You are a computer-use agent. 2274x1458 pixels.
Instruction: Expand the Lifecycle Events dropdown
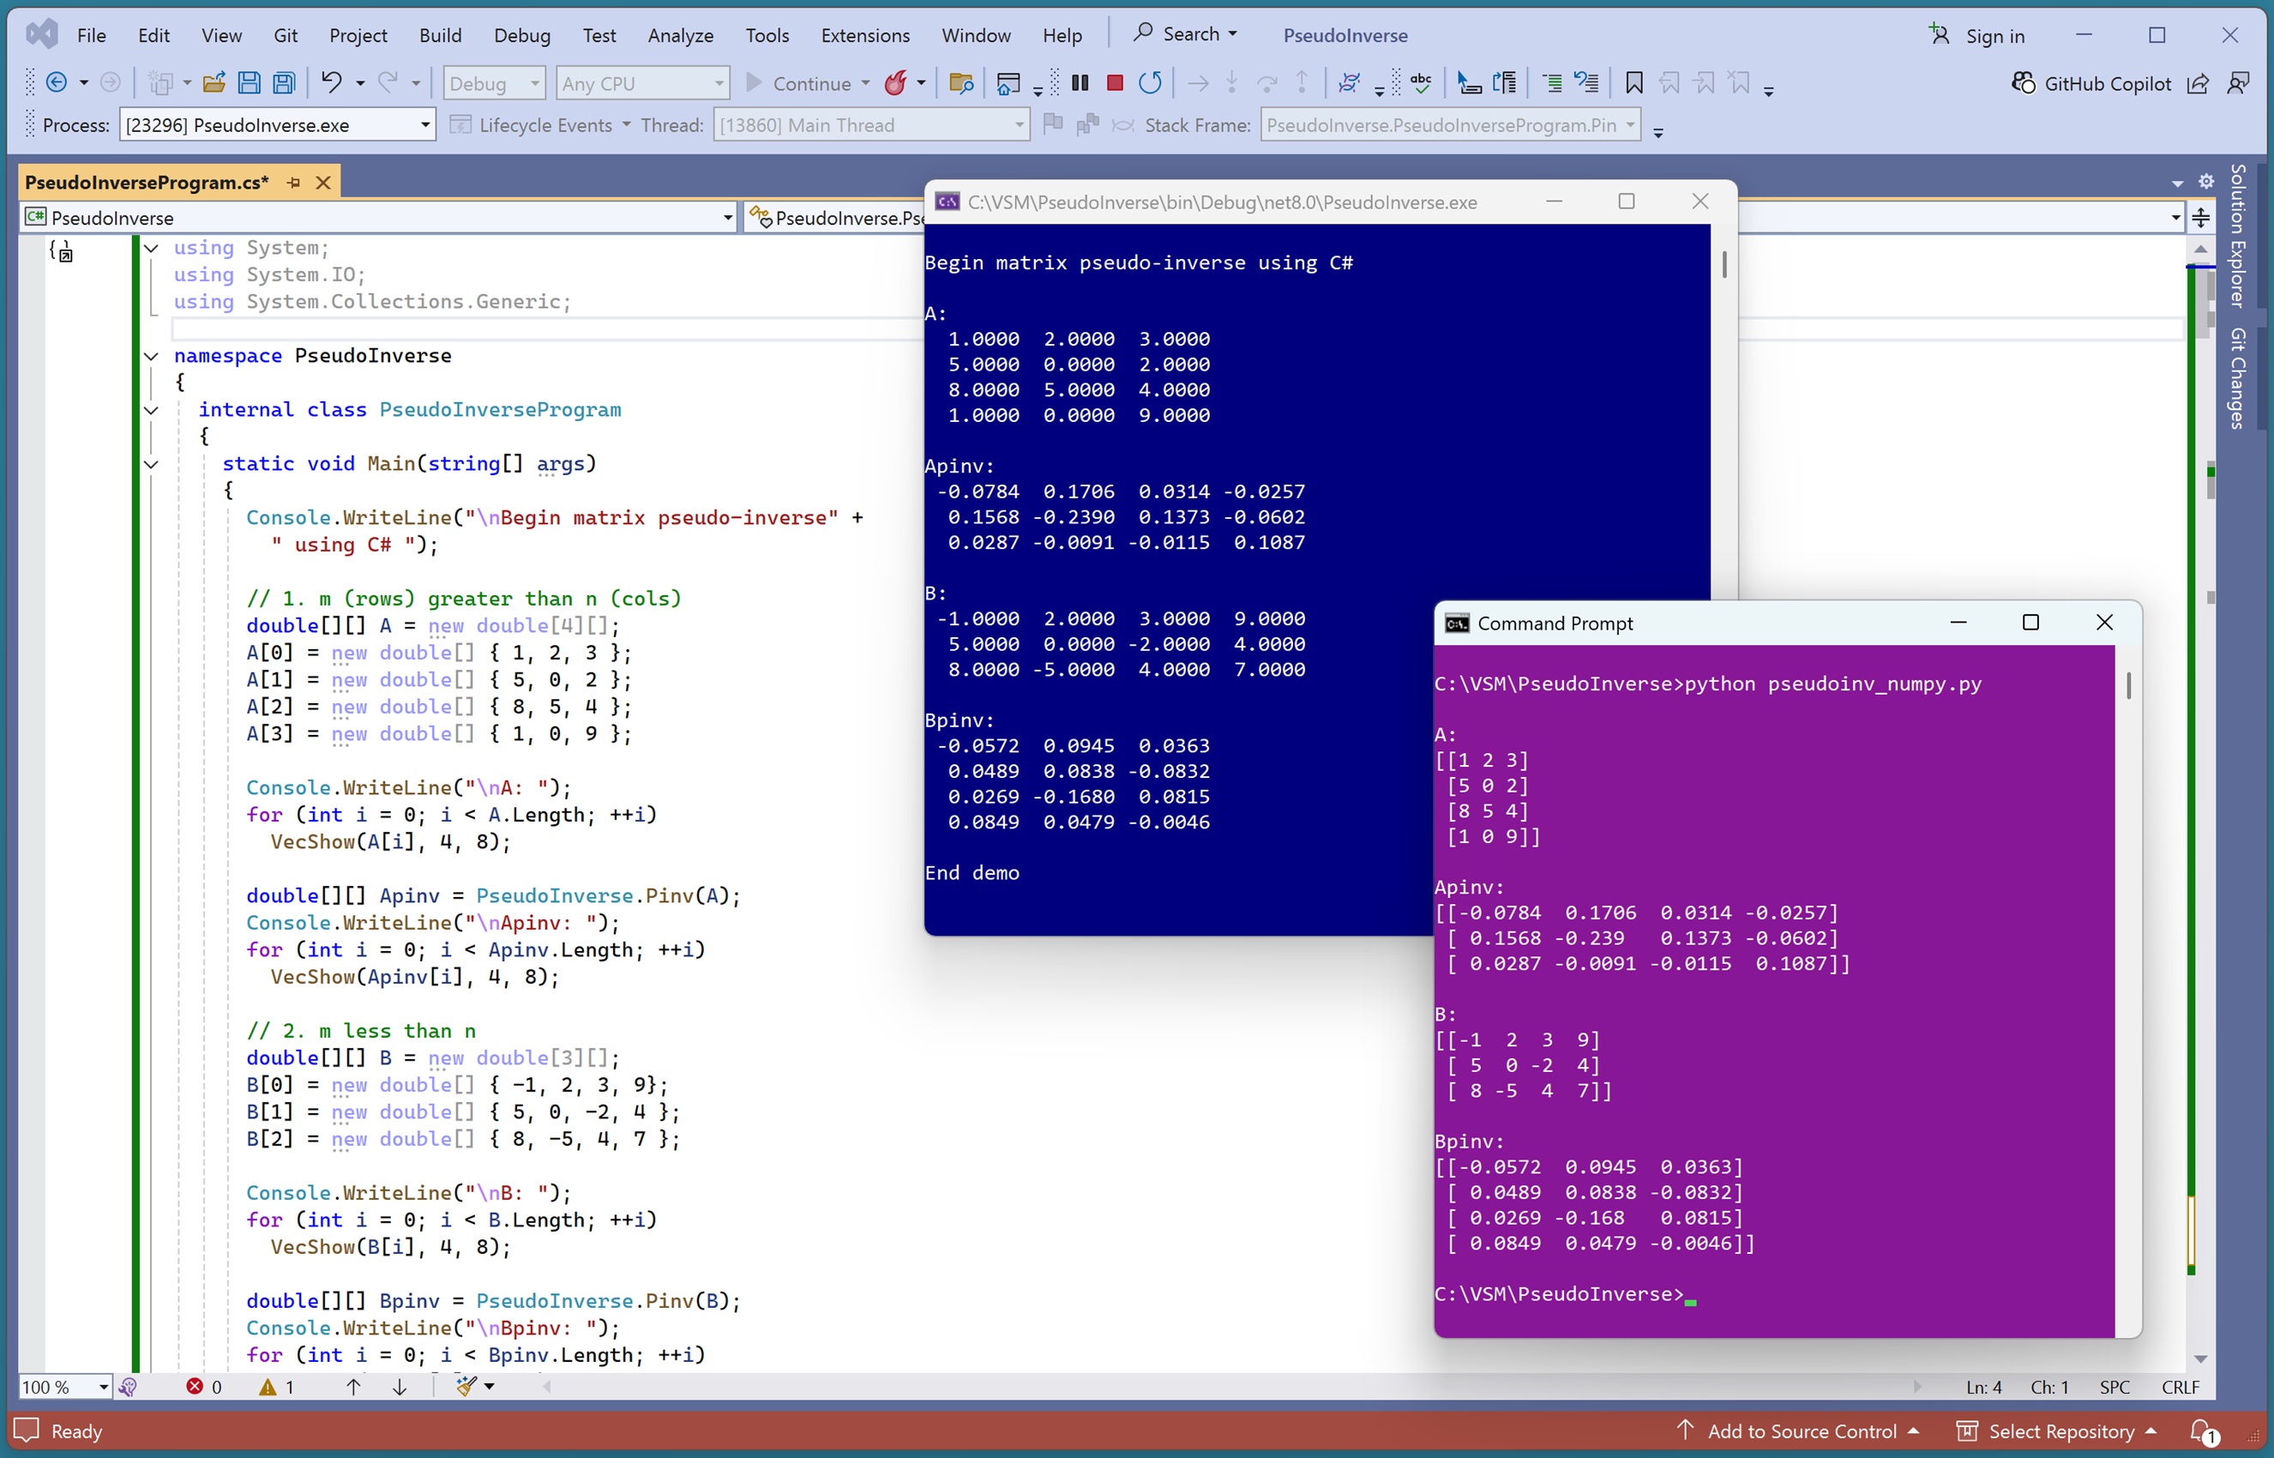tap(627, 125)
